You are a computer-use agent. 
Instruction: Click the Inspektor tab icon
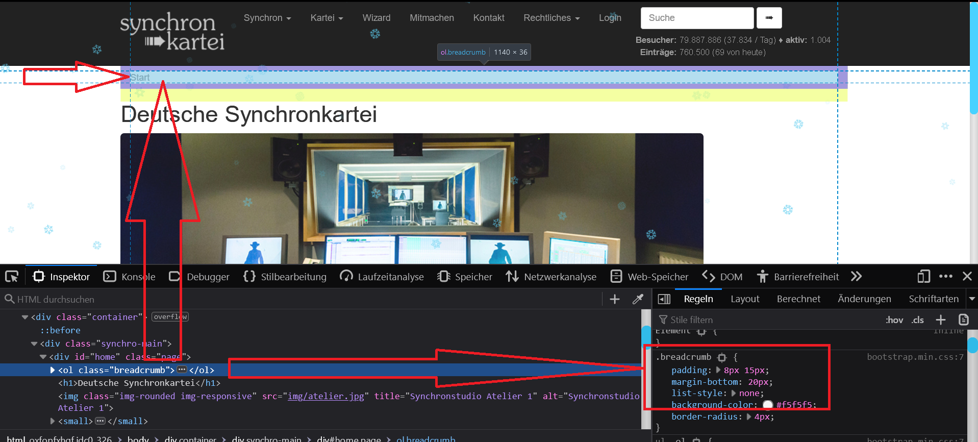(x=39, y=277)
